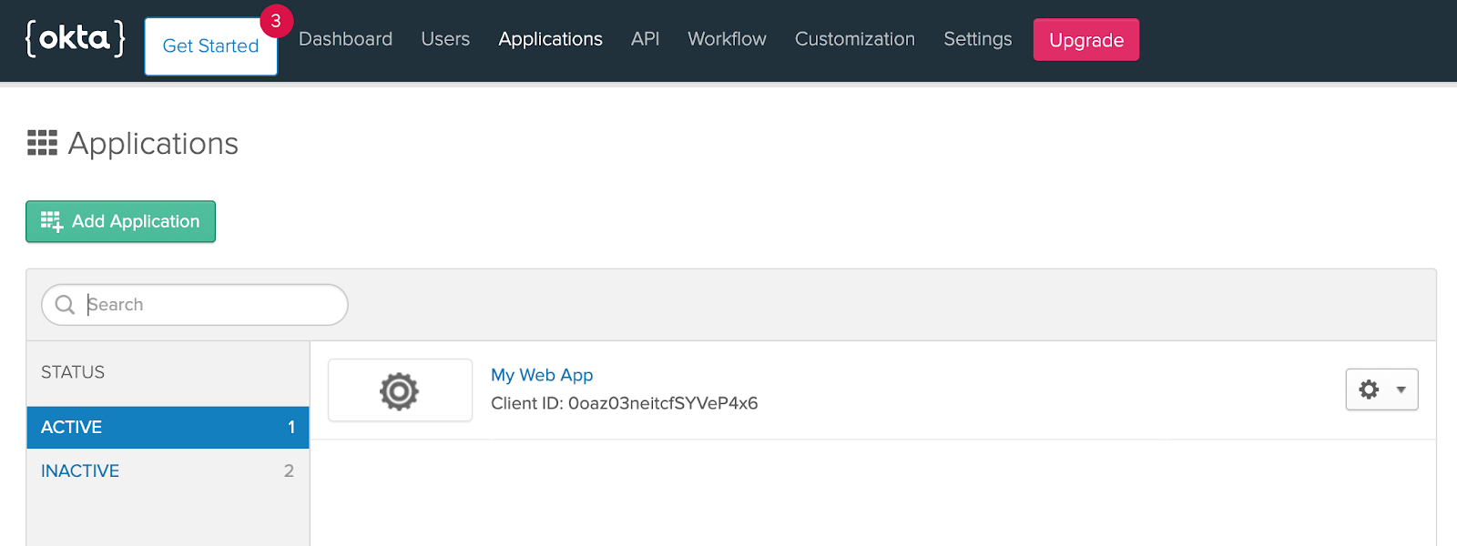The height and width of the screenshot is (546, 1457).
Task: Click the red notification badge showing 3
Action: tap(276, 21)
